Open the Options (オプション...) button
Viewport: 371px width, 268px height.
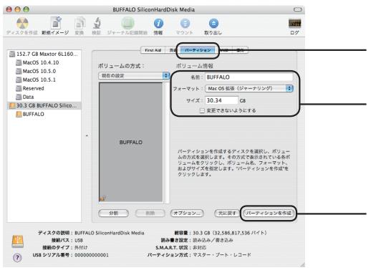pos(187,213)
